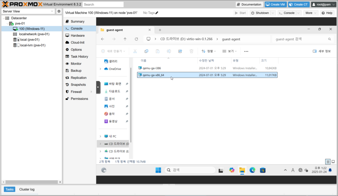Click the Documentation button

click(249, 4)
